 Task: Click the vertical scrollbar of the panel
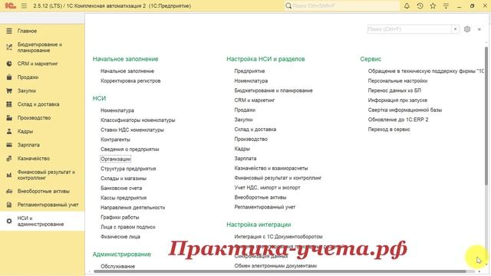coord(486,116)
